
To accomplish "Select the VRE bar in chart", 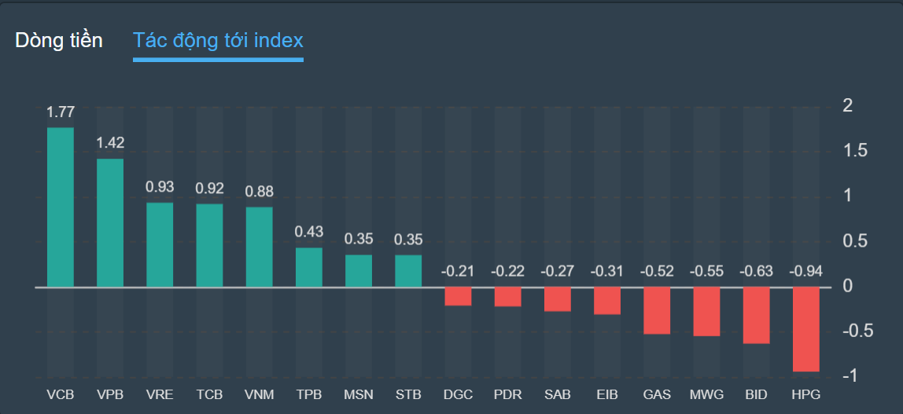I will click(x=160, y=245).
